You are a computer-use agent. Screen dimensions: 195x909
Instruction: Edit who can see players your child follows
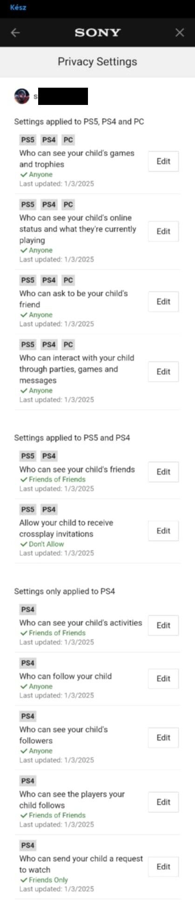163,802
